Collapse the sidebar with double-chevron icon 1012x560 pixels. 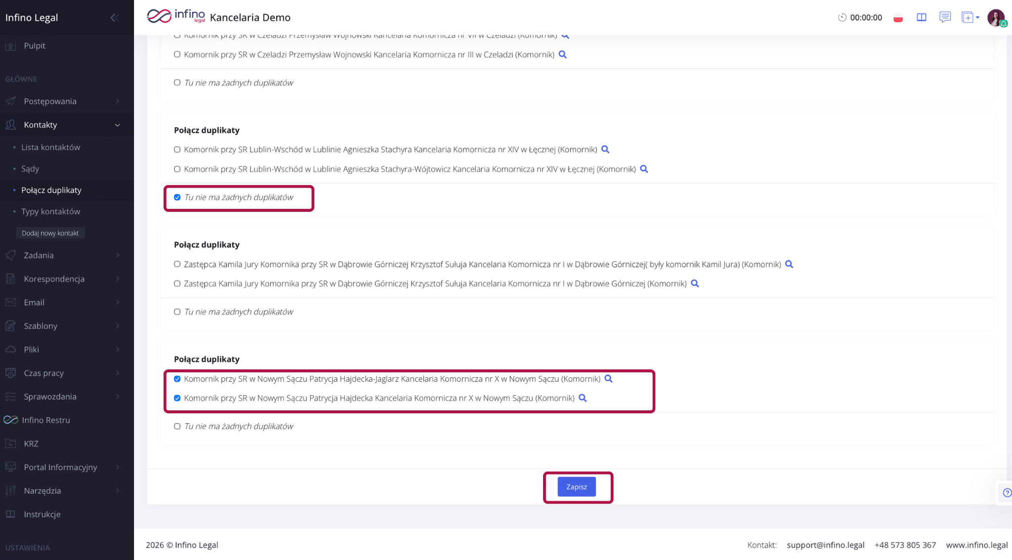click(x=114, y=18)
